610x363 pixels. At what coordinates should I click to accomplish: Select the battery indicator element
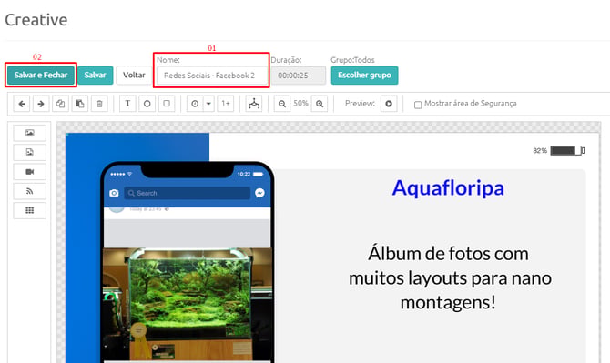point(559,150)
